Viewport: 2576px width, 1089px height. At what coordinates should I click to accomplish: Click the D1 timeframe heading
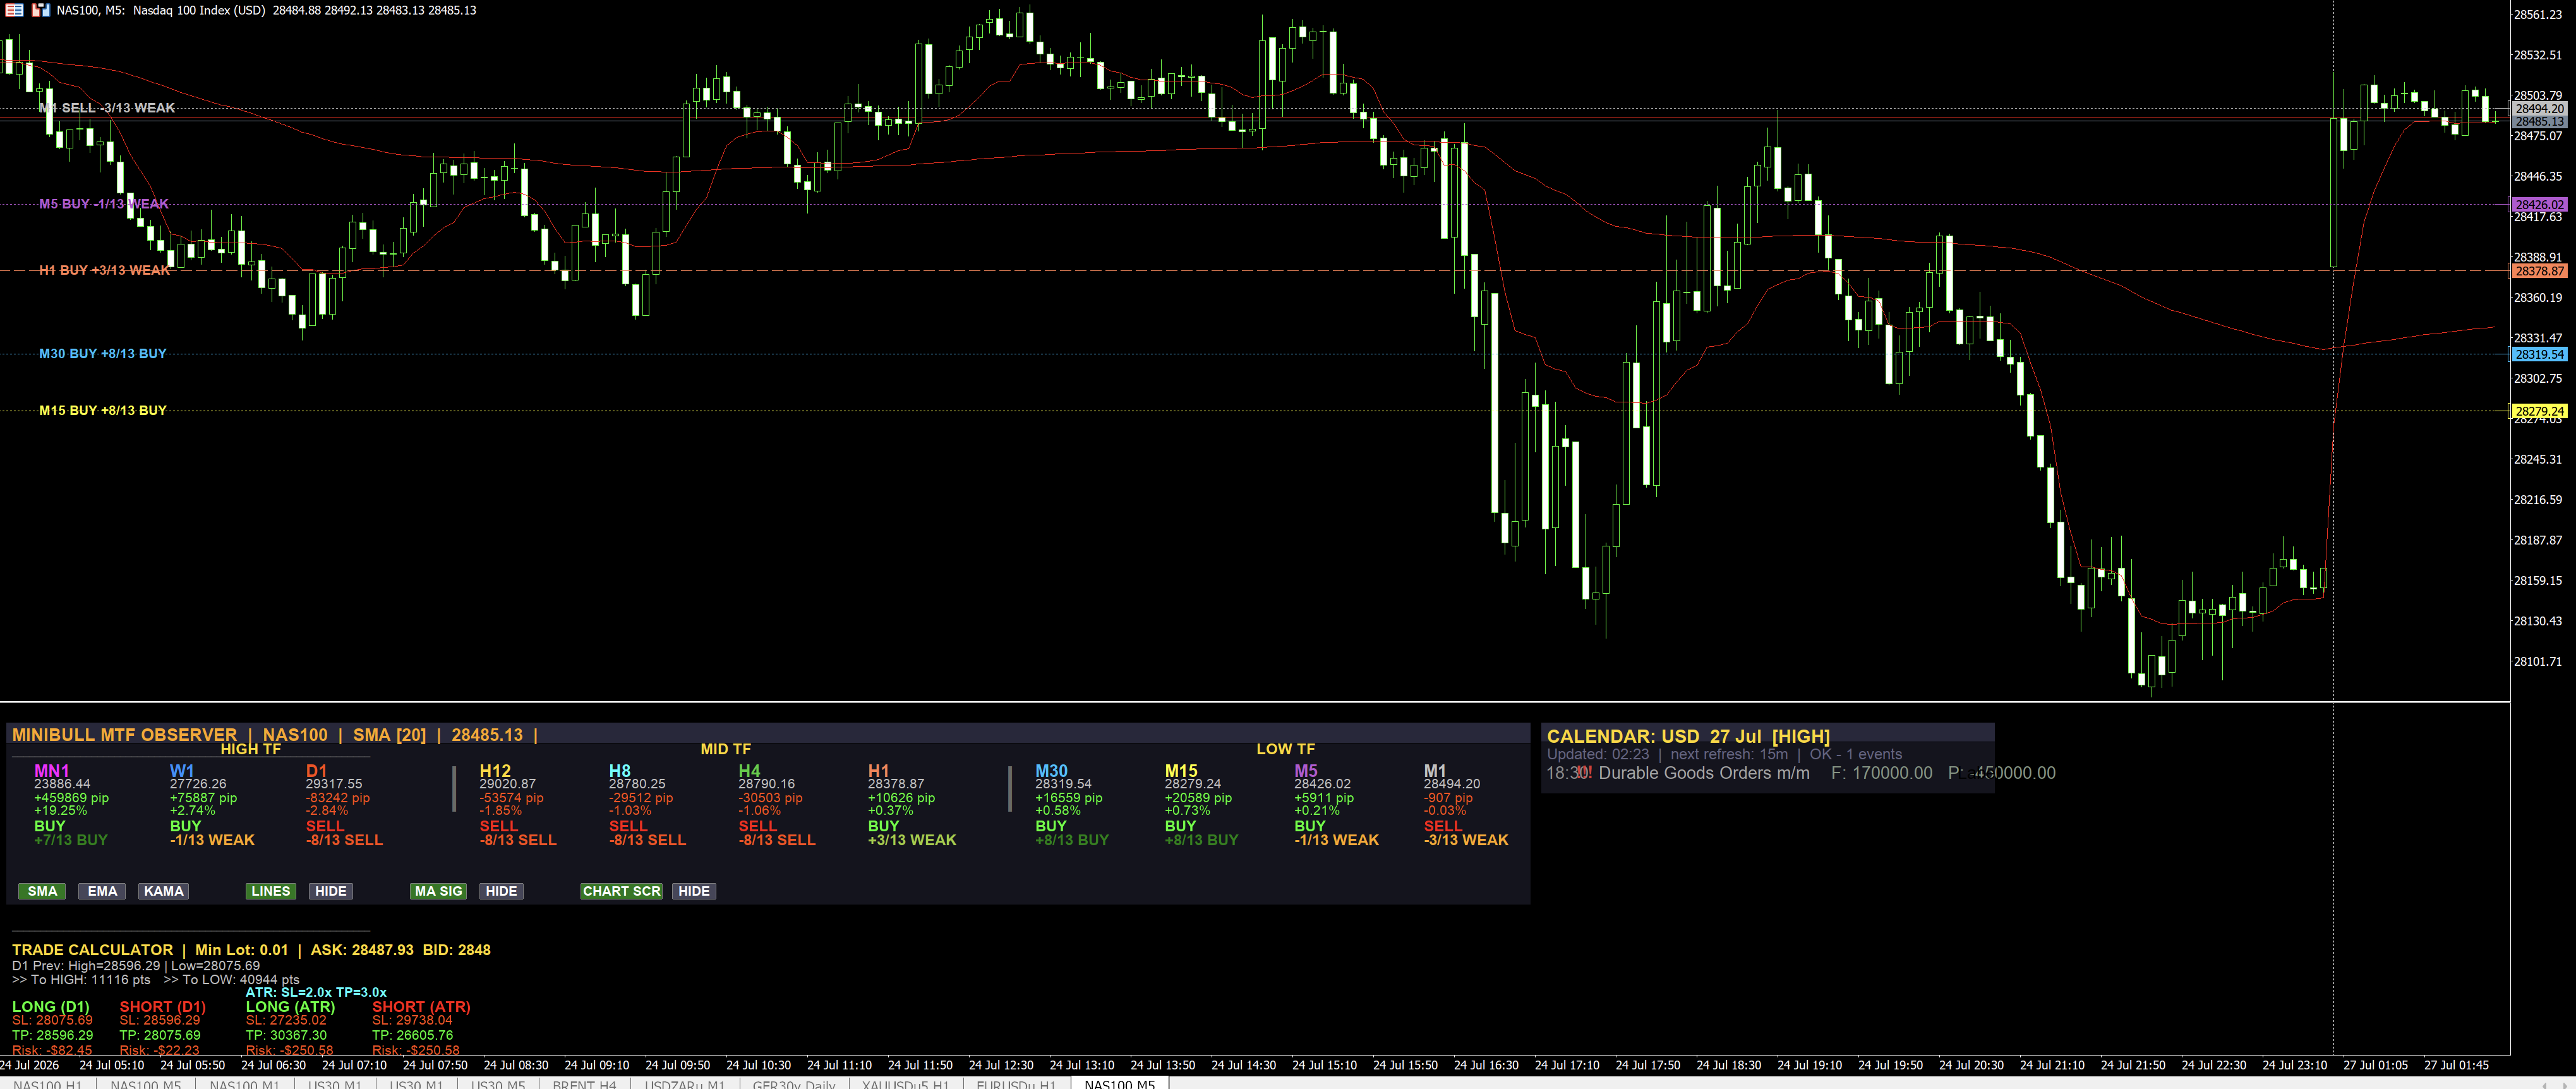316,771
